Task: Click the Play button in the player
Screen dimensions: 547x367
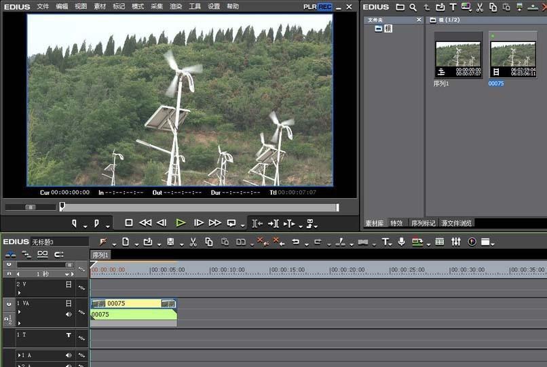Action: (x=181, y=223)
